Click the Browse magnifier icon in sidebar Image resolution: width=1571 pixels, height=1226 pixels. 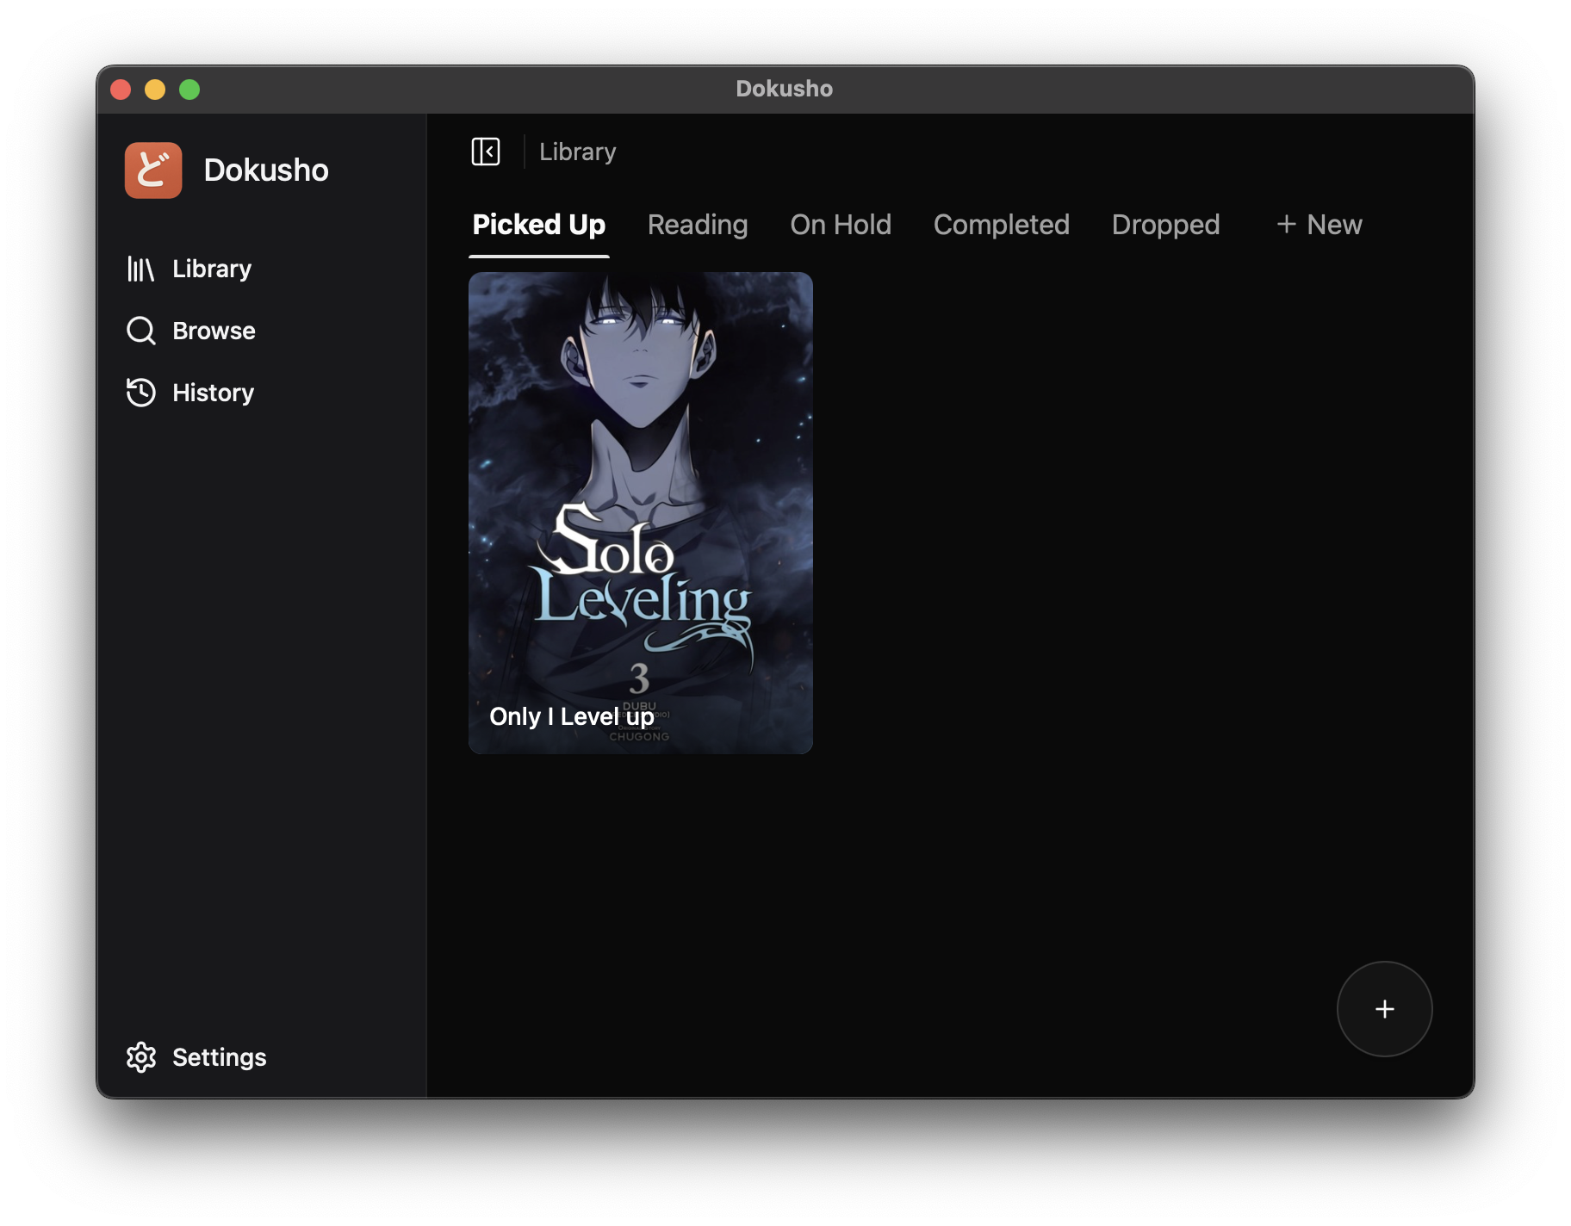click(x=141, y=331)
